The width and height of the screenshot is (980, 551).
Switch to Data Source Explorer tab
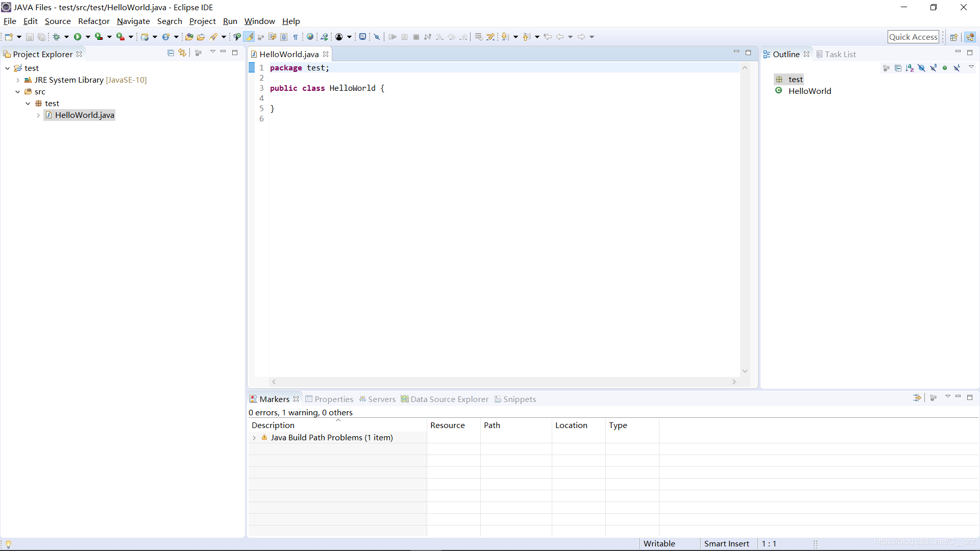click(x=445, y=399)
